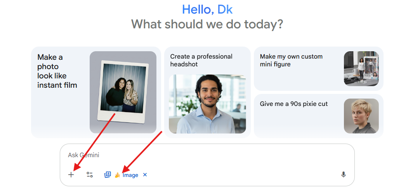Click the blue Image chip label

(130, 175)
